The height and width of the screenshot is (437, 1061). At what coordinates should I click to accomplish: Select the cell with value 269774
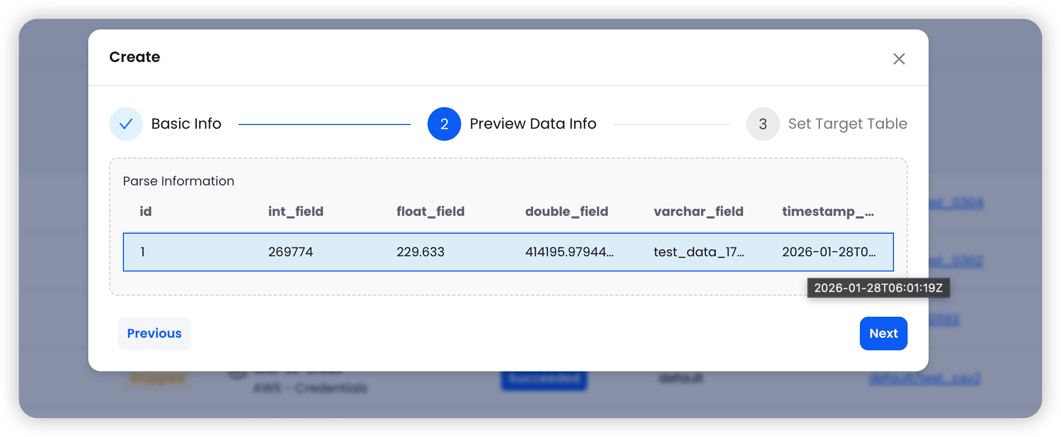290,252
